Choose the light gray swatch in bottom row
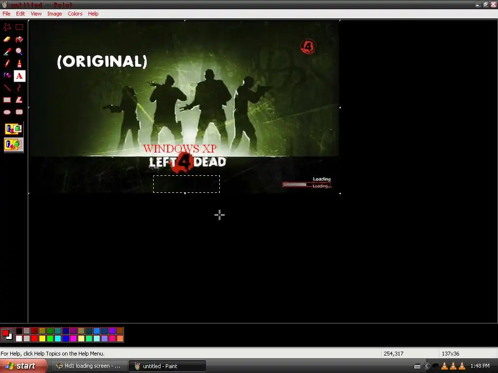The image size is (498, 373). (27, 339)
